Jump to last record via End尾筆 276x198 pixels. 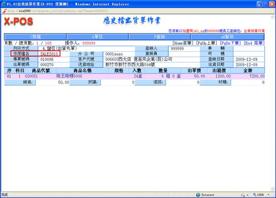click(x=254, y=43)
